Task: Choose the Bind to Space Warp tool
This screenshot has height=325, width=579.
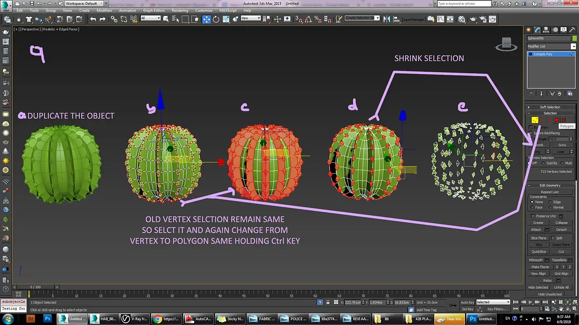Action: pyautogui.click(x=133, y=19)
